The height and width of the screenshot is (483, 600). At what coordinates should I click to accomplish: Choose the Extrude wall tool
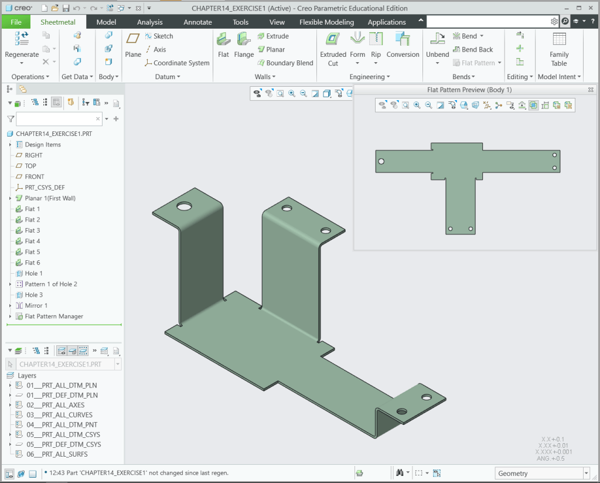273,36
